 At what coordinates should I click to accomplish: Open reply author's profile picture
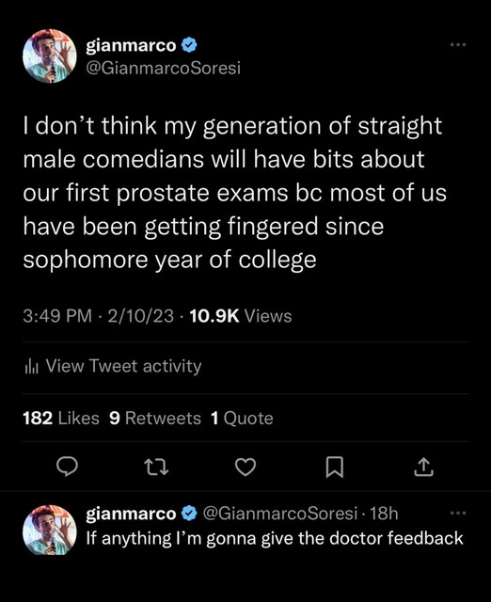50,530
